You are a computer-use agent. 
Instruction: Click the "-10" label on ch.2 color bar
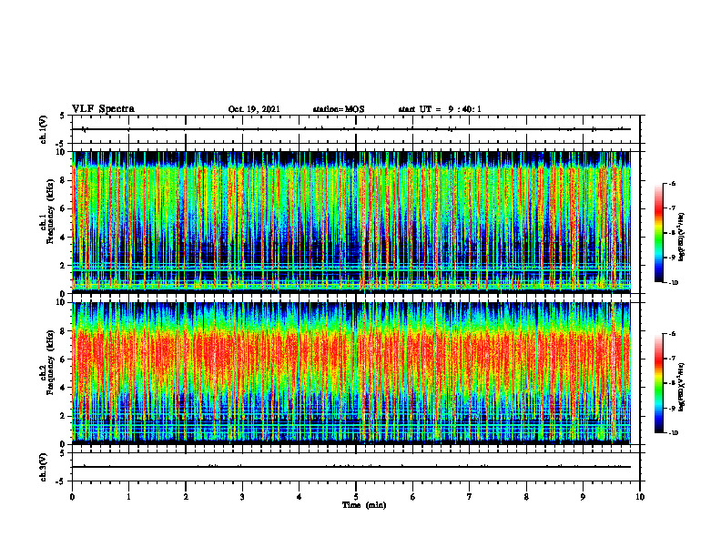(673, 433)
